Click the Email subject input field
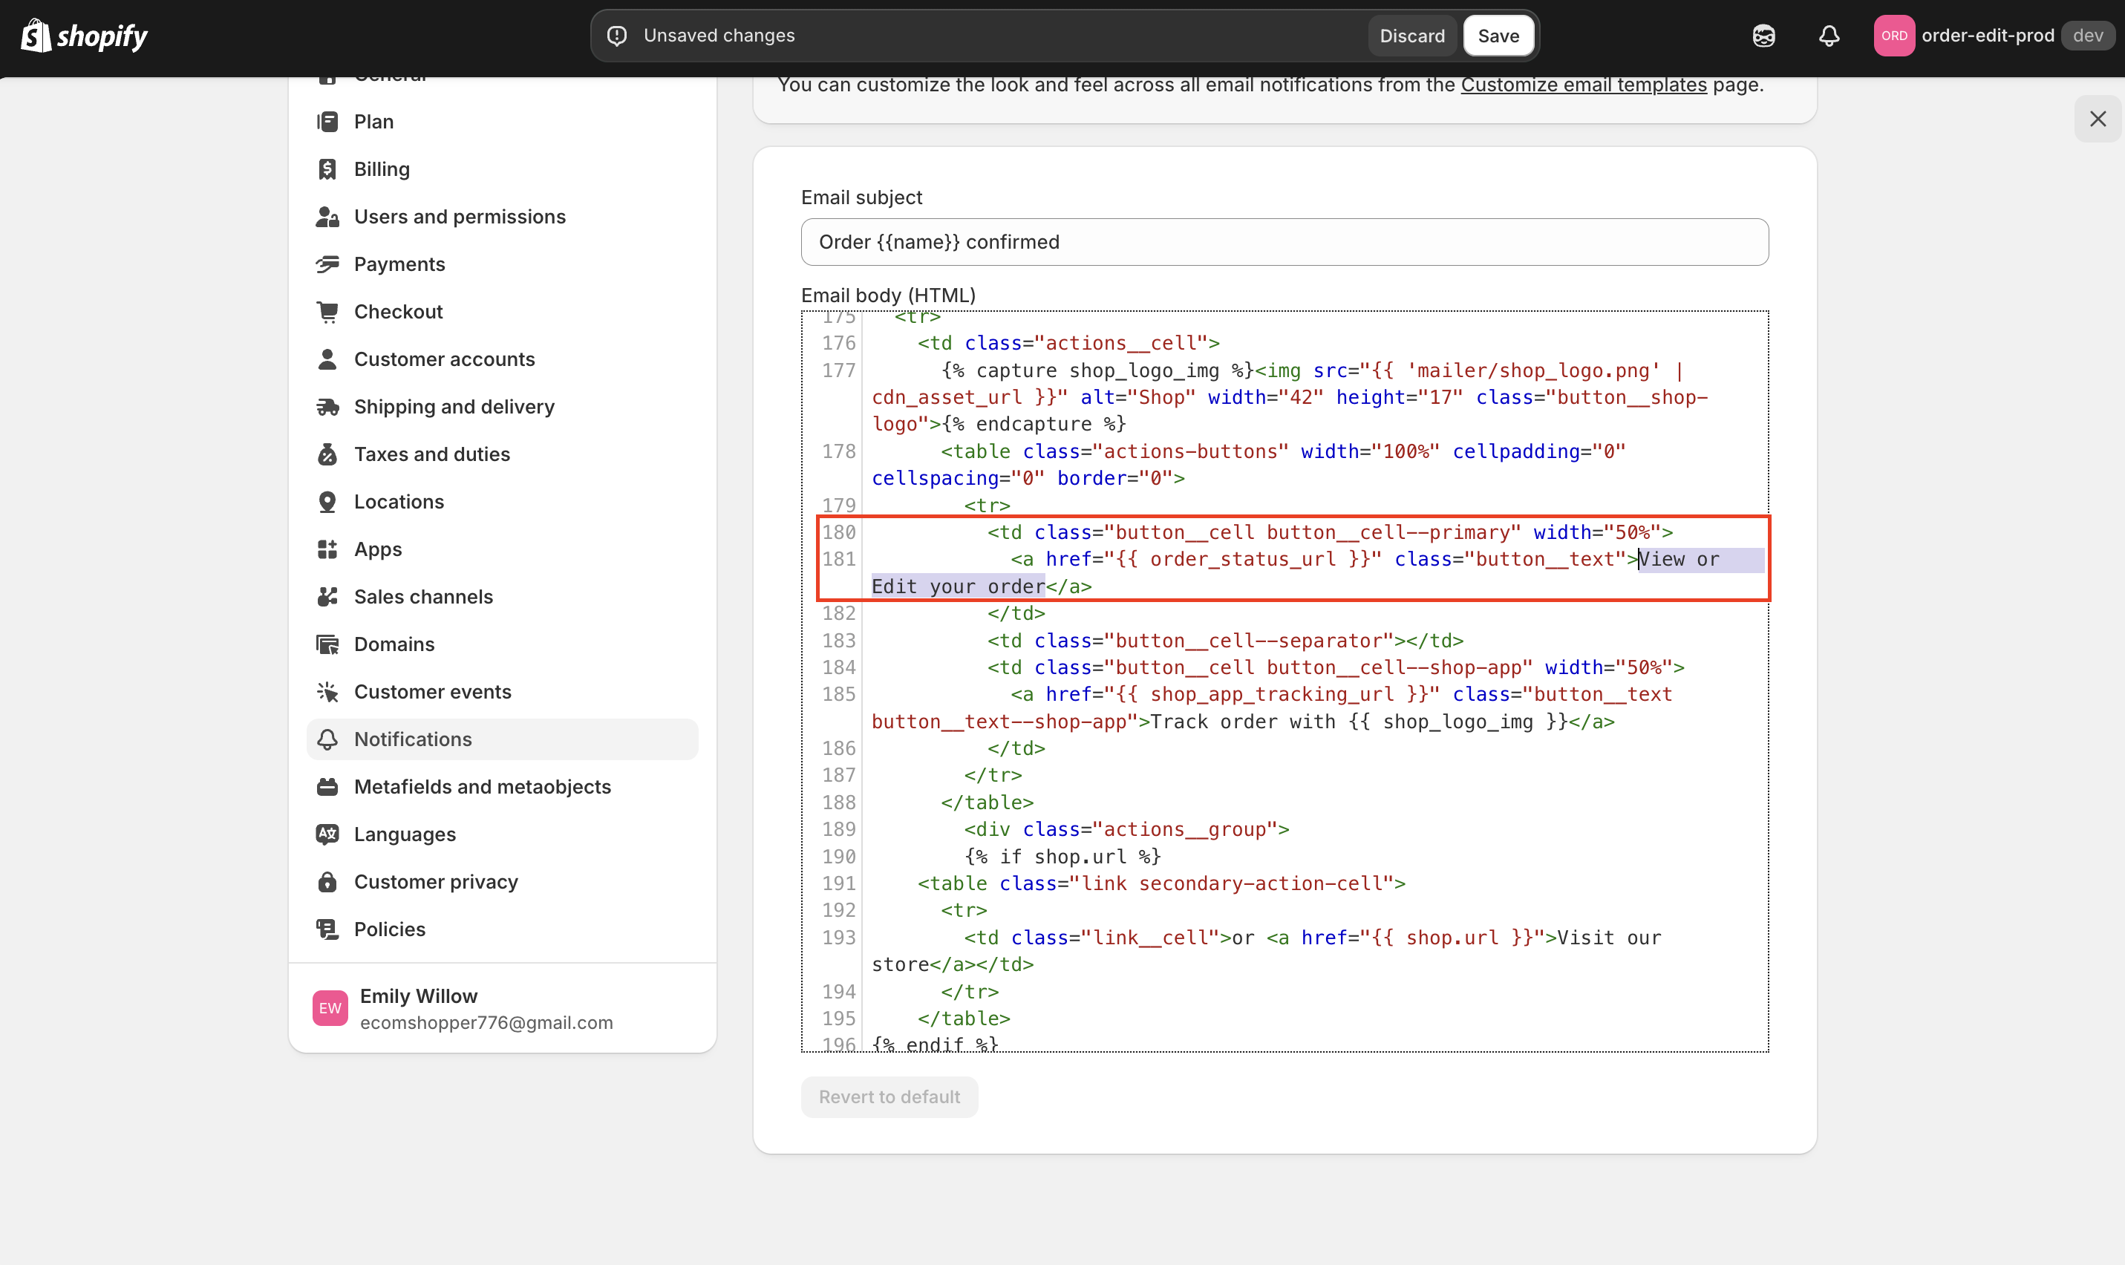The width and height of the screenshot is (2125, 1265). (x=1284, y=242)
